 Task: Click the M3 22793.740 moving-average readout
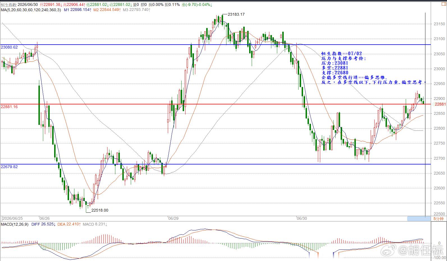[x=136, y=10]
